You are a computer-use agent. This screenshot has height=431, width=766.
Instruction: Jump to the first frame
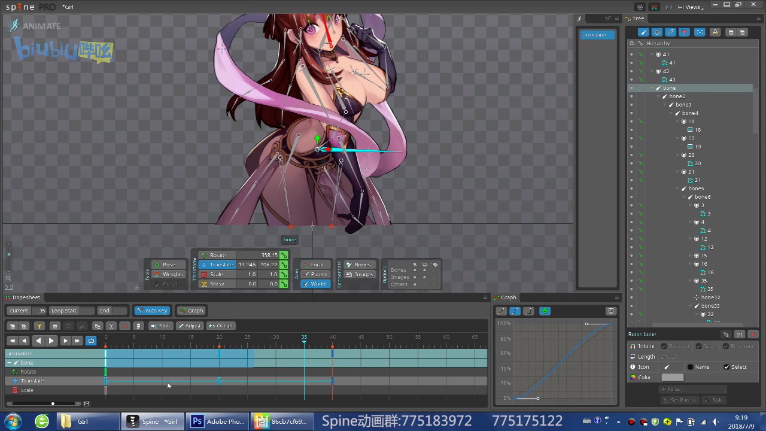[11, 341]
